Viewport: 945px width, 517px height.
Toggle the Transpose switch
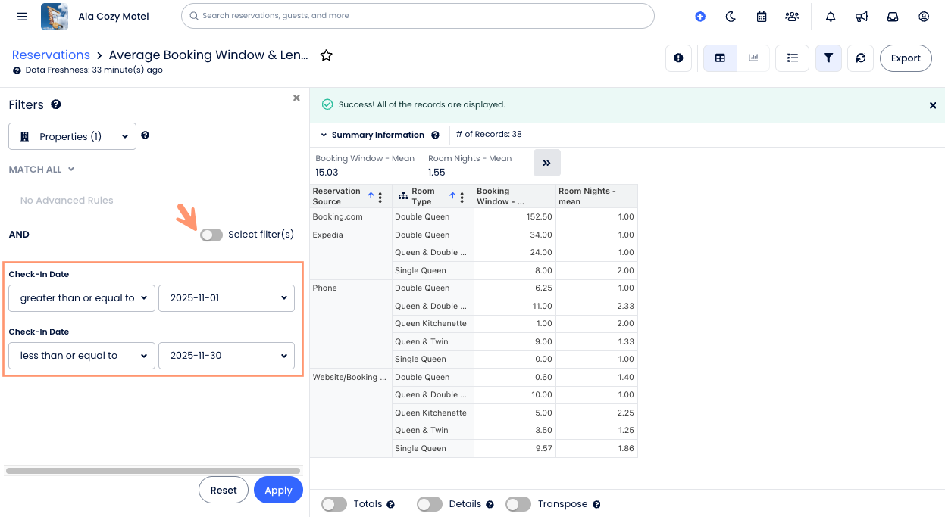pos(518,504)
